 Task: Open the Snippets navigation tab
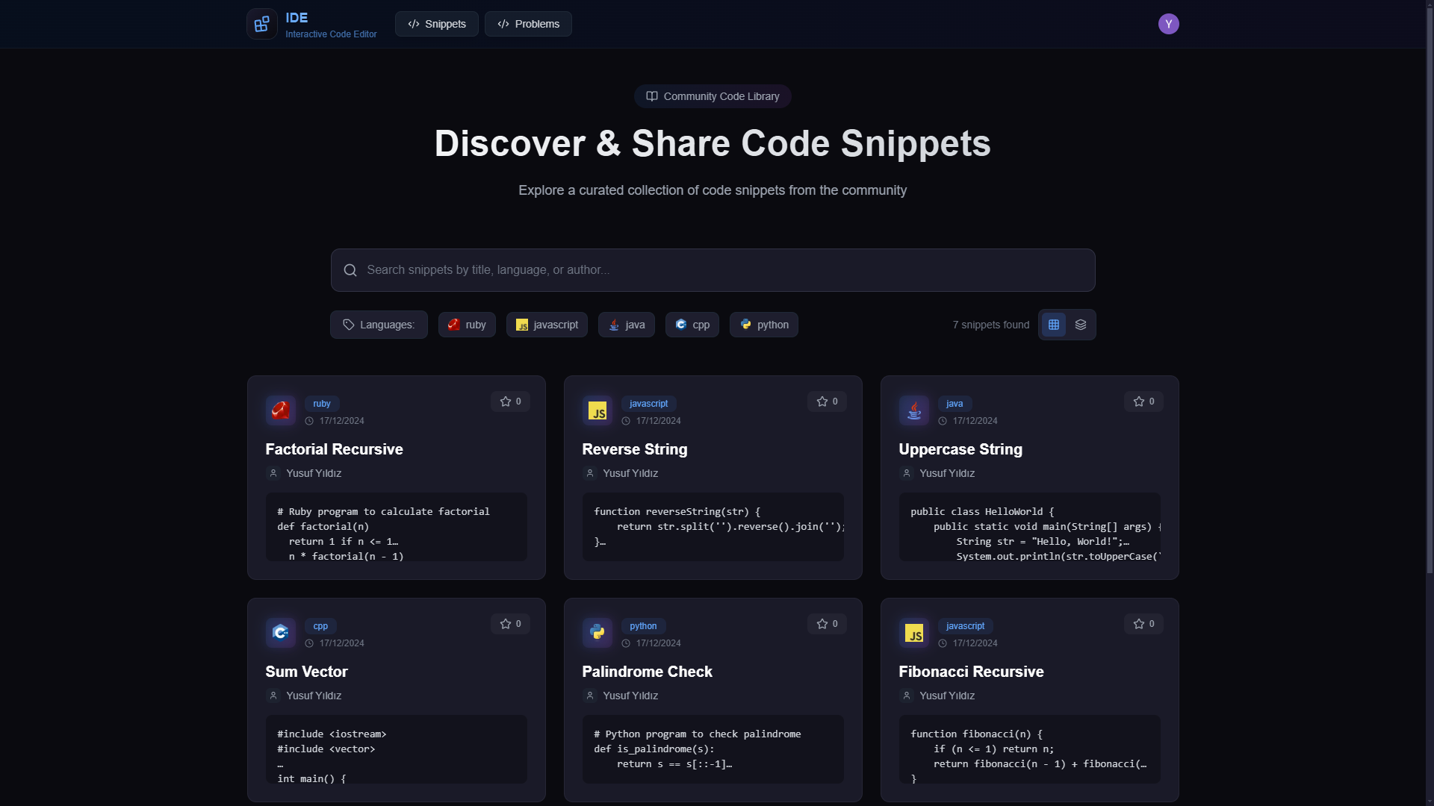point(436,24)
